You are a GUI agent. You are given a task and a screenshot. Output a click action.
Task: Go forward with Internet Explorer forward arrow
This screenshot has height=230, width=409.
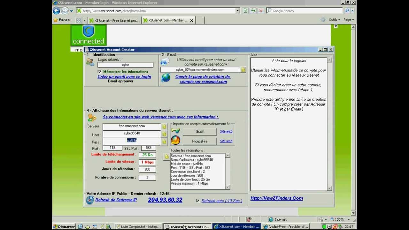65,11
